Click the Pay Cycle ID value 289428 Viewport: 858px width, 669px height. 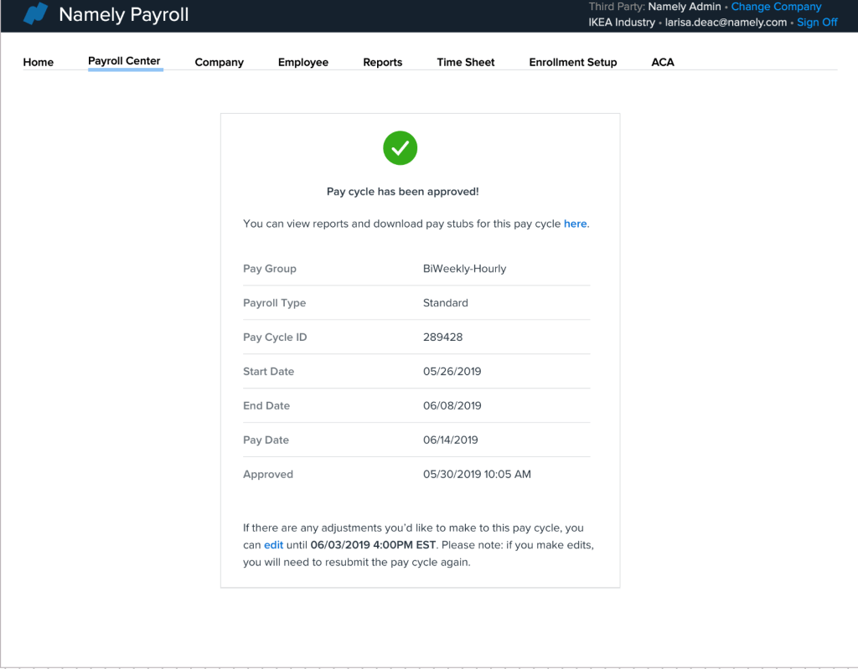click(x=442, y=337)
